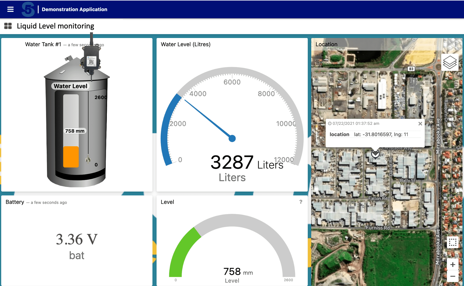464x286 pixels.
Task: Click the device marker pin on the map
Action: [x=375, y=154]
